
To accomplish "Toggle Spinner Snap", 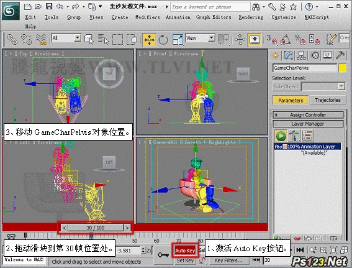I will point(314,39).
